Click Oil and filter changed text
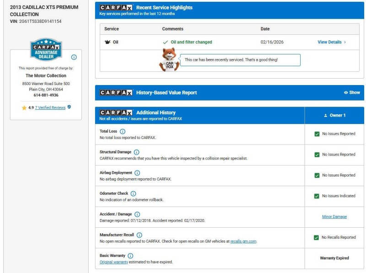The height and width of the screenshot is (273, 366). click(x=191, y=42)
